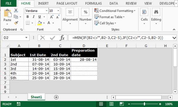Click zoom in plus button

click(x=160, y=104)
